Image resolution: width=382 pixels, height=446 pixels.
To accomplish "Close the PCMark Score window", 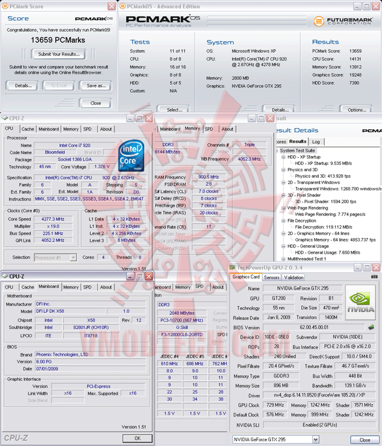I will pos(111,6).
